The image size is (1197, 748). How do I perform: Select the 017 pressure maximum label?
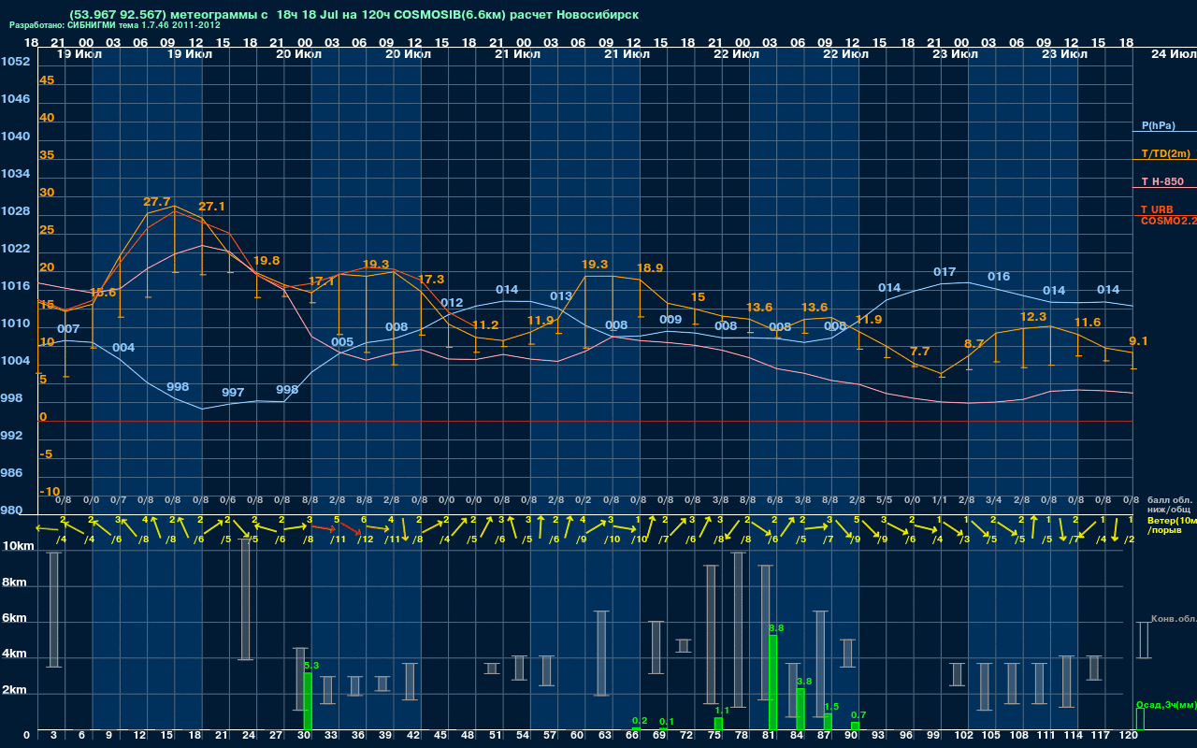click(x=945, y=271)
